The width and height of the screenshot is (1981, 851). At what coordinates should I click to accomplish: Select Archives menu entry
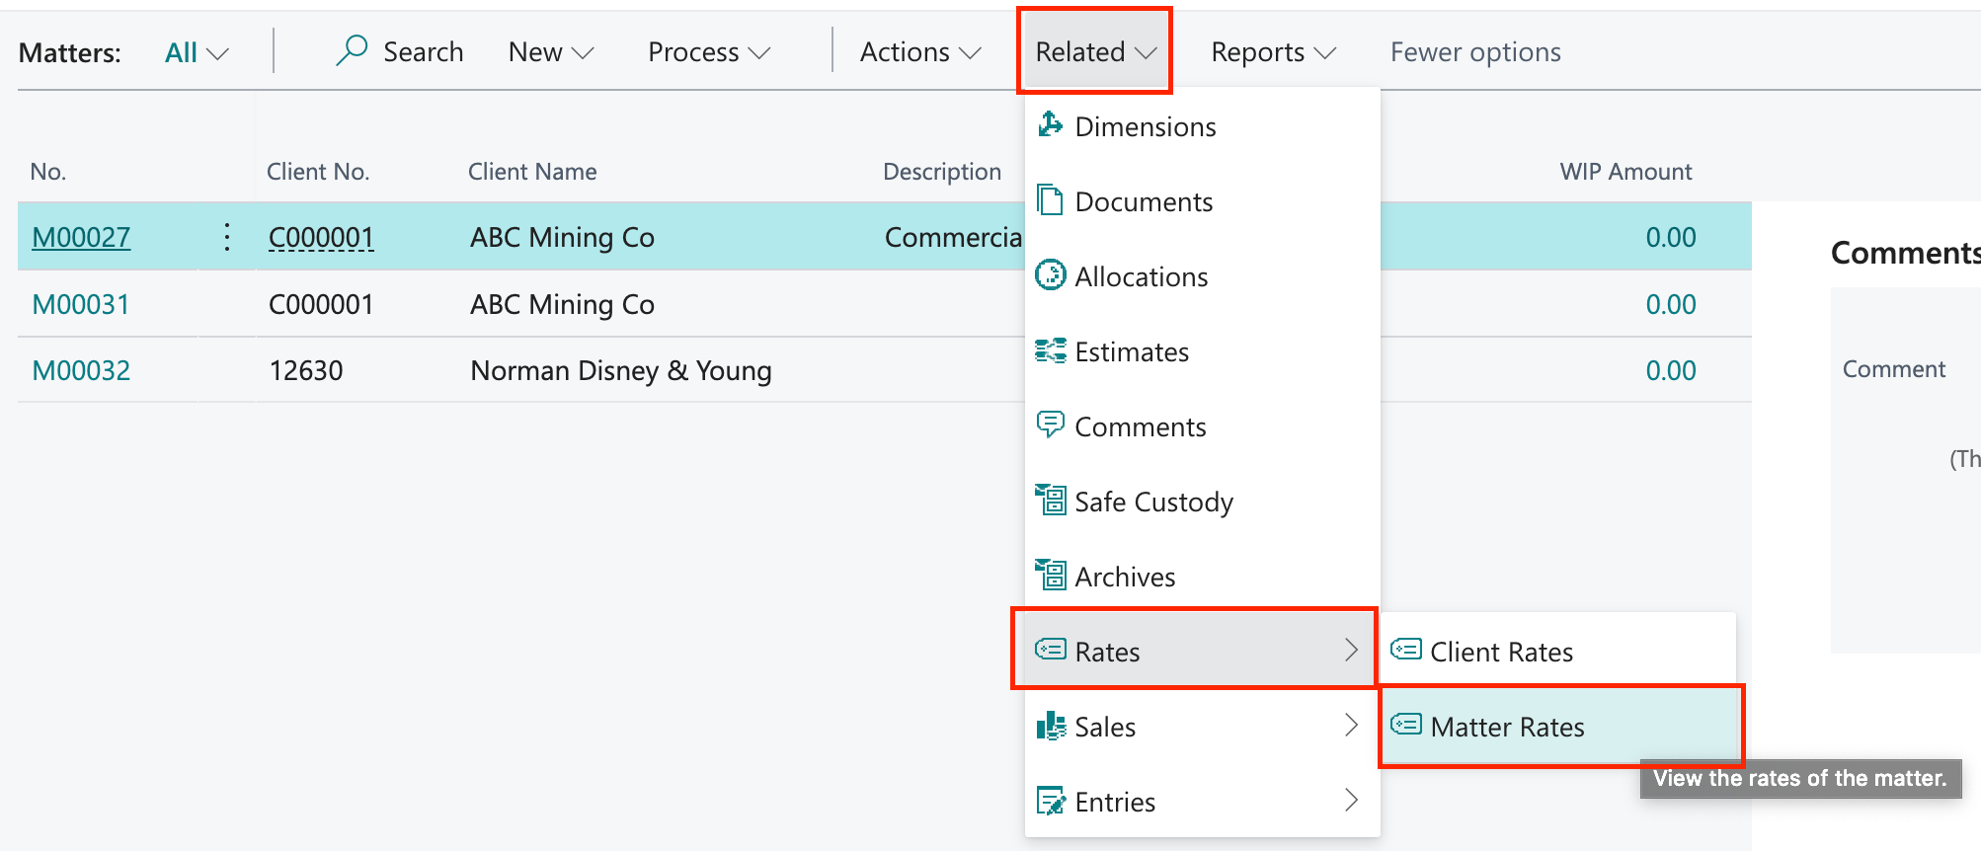1202,577
